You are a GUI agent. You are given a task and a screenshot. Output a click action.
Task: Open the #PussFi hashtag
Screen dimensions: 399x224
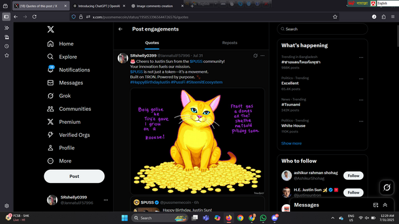[178, 82]
